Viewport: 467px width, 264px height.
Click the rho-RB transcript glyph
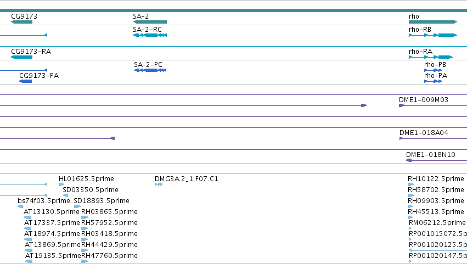433,35
